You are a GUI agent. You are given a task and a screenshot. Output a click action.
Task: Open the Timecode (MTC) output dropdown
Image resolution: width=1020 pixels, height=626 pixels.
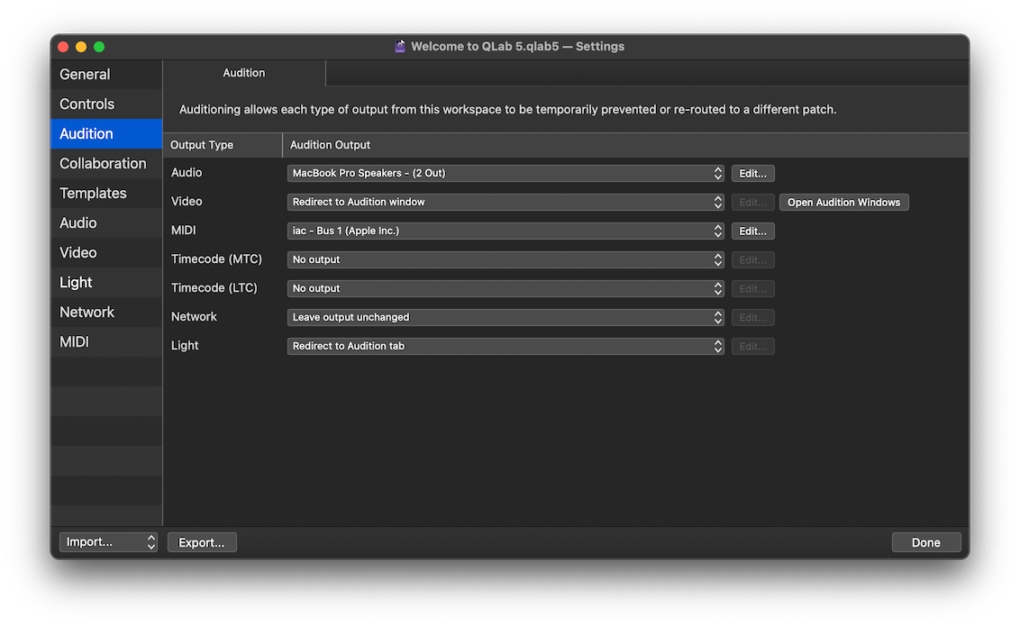(x=505, y=259)
